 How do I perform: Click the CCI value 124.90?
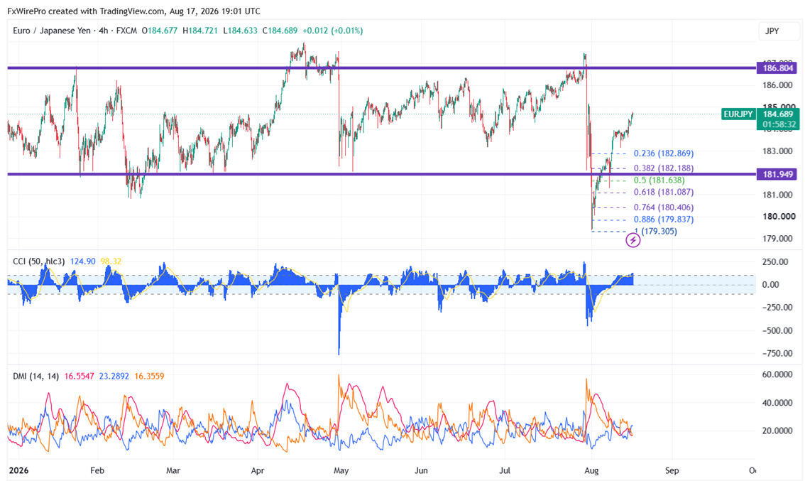(x=82, y=261)
